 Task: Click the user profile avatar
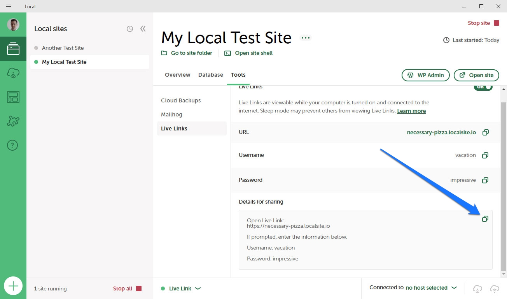click(13, 25)
